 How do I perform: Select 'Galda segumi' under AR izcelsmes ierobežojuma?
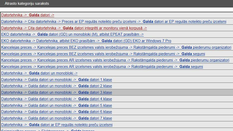pos(102,67)
